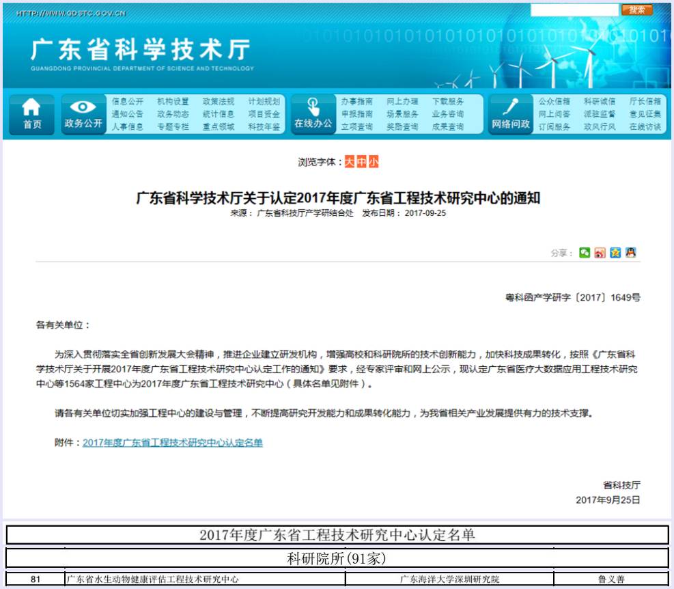
Task: Open the 信息公开 menu link
Action: coord(127,102)
